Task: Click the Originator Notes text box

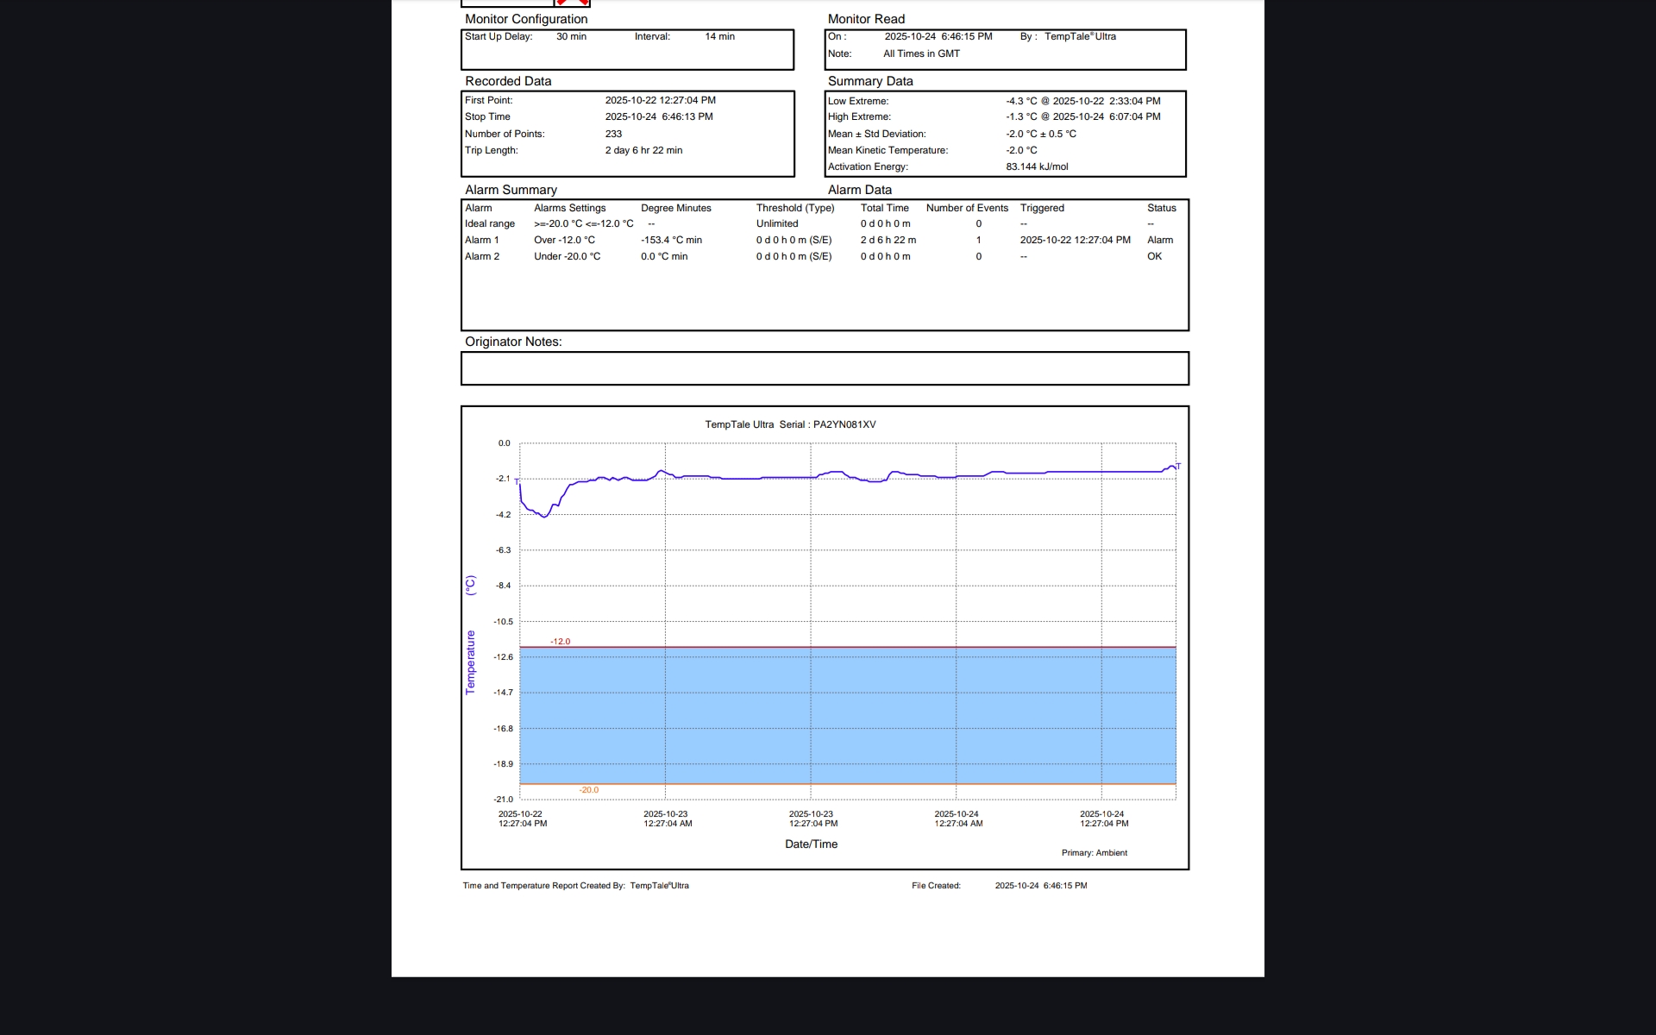Action: pyautogui.click(x=824, y=368)
